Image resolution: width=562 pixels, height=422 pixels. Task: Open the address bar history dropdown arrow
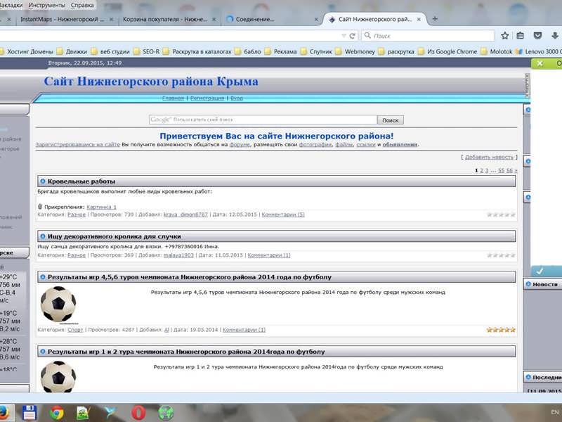tap(342, 35)
